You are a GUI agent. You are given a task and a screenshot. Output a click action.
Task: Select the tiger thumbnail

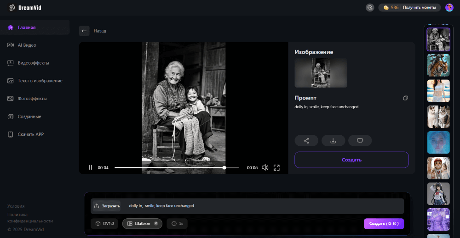(x=438, y=65)
